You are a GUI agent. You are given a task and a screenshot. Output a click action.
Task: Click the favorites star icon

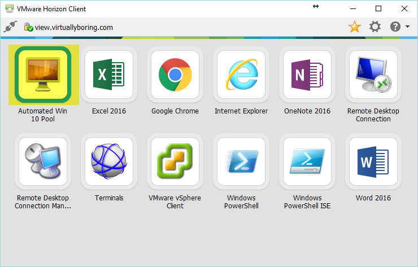[355, 27]
